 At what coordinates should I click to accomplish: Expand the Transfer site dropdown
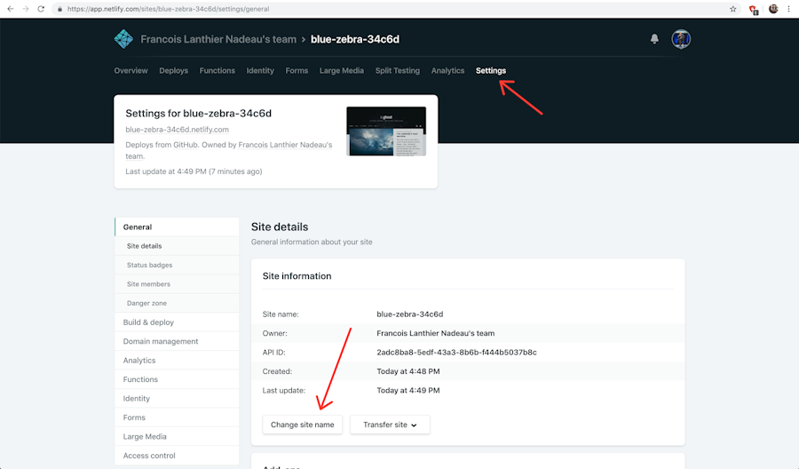pos(390,425)
